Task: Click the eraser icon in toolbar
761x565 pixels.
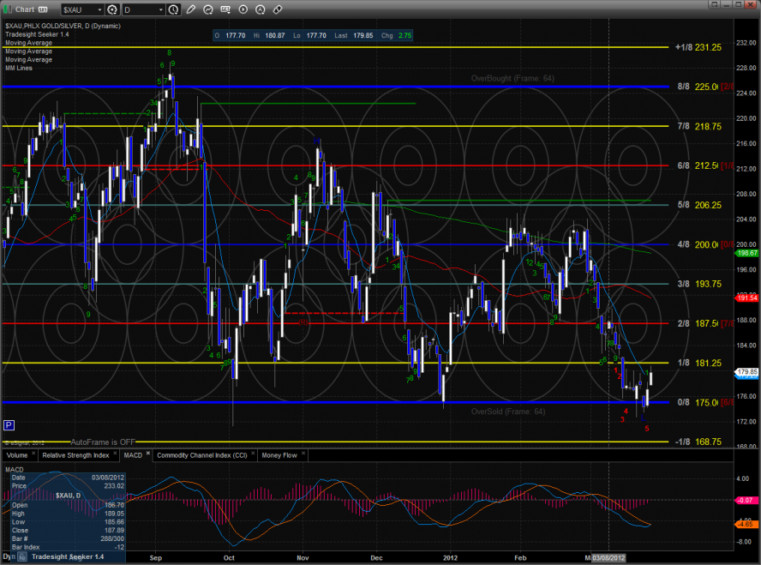Action: click(277, 9)
